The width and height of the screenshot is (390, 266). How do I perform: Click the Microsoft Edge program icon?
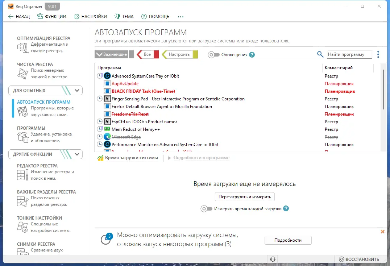click(x=107, y=137)
